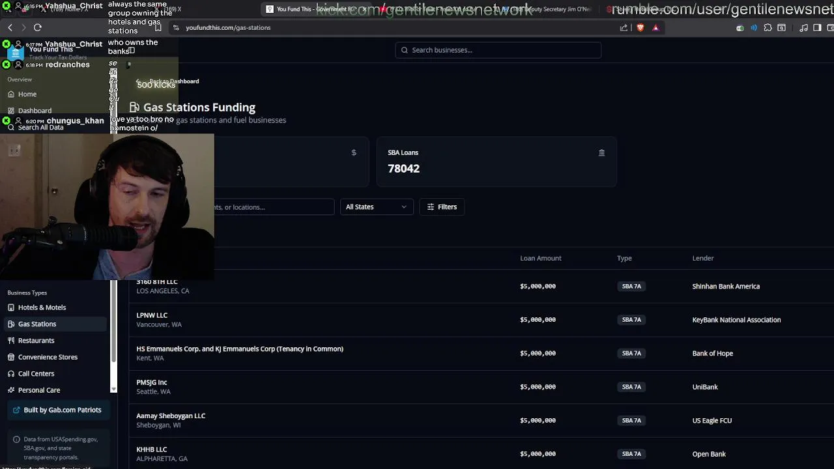This screenshot has height=469, width=834.
Task: Switch to the Deputy Secretary Jim O'Neill tab
Action: 546,9
